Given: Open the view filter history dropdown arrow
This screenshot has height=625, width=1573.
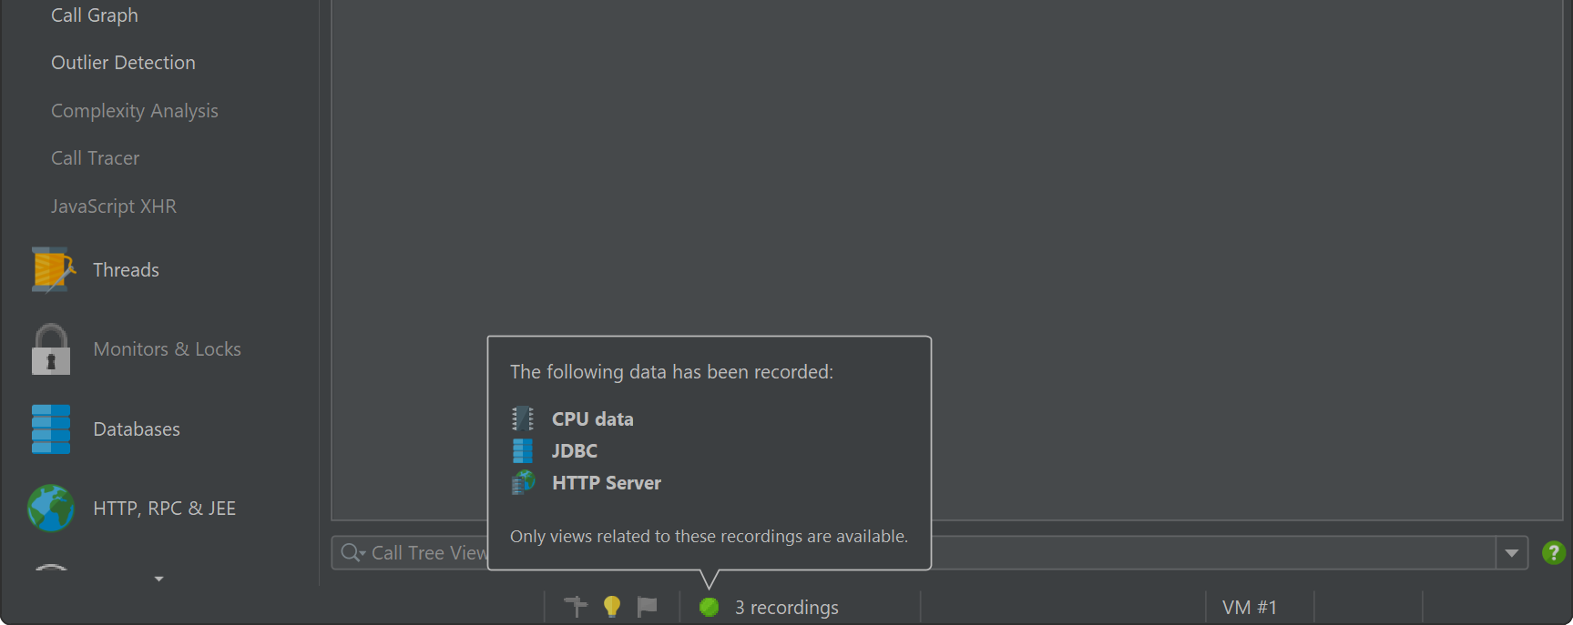Looking at the screenshot, I should click(1512, 553).
